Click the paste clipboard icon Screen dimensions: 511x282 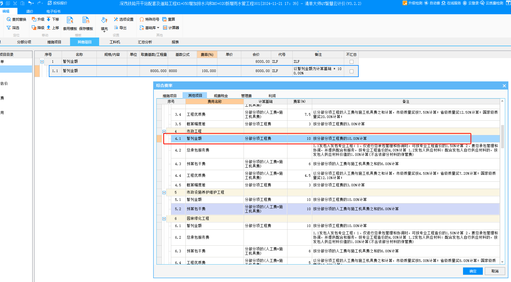pos(22,3)
